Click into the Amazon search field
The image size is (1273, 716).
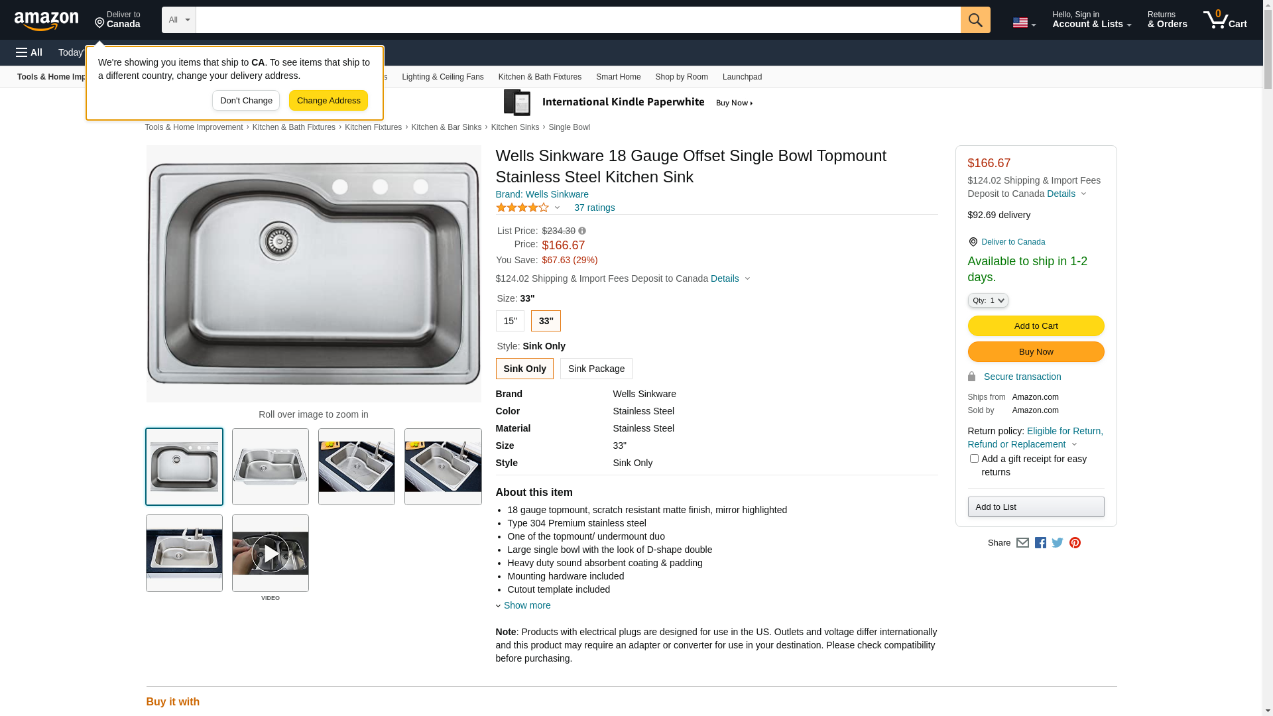[x=577, y=20]
